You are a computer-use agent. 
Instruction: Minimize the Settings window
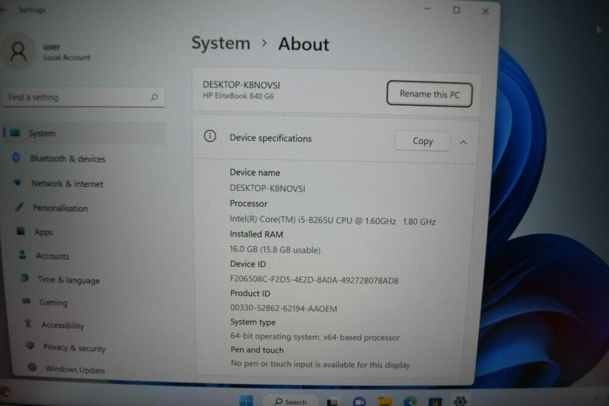coord(428,9)
